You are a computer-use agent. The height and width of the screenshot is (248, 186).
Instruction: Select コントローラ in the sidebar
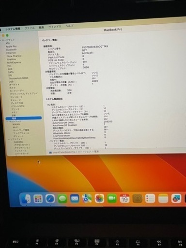pos(16,97)
